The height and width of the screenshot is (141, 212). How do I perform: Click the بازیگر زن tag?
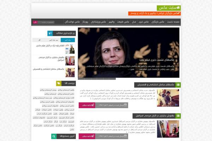59,125
